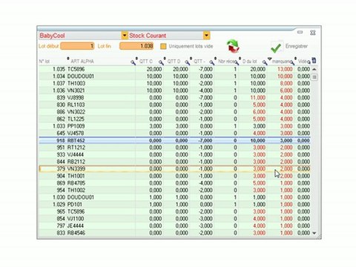
Task: Focus the Lot fin input field
Action: pyautogui.click(x=136, y=46)
